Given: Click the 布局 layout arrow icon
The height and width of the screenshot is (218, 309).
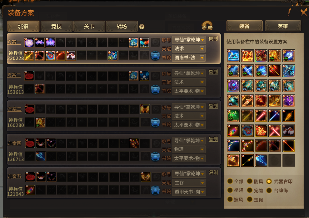Looking at the screenshot, I should point(207,26).
